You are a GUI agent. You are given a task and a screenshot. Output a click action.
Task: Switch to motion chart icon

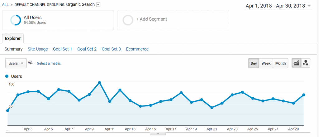[306, 63]
